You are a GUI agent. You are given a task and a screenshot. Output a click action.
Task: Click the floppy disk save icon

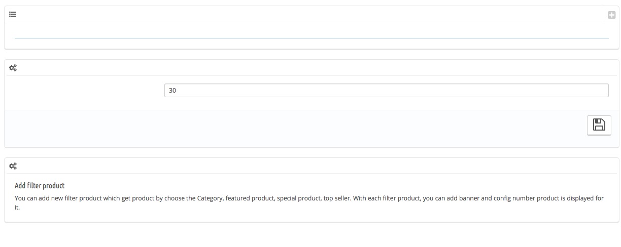point(599,125)
